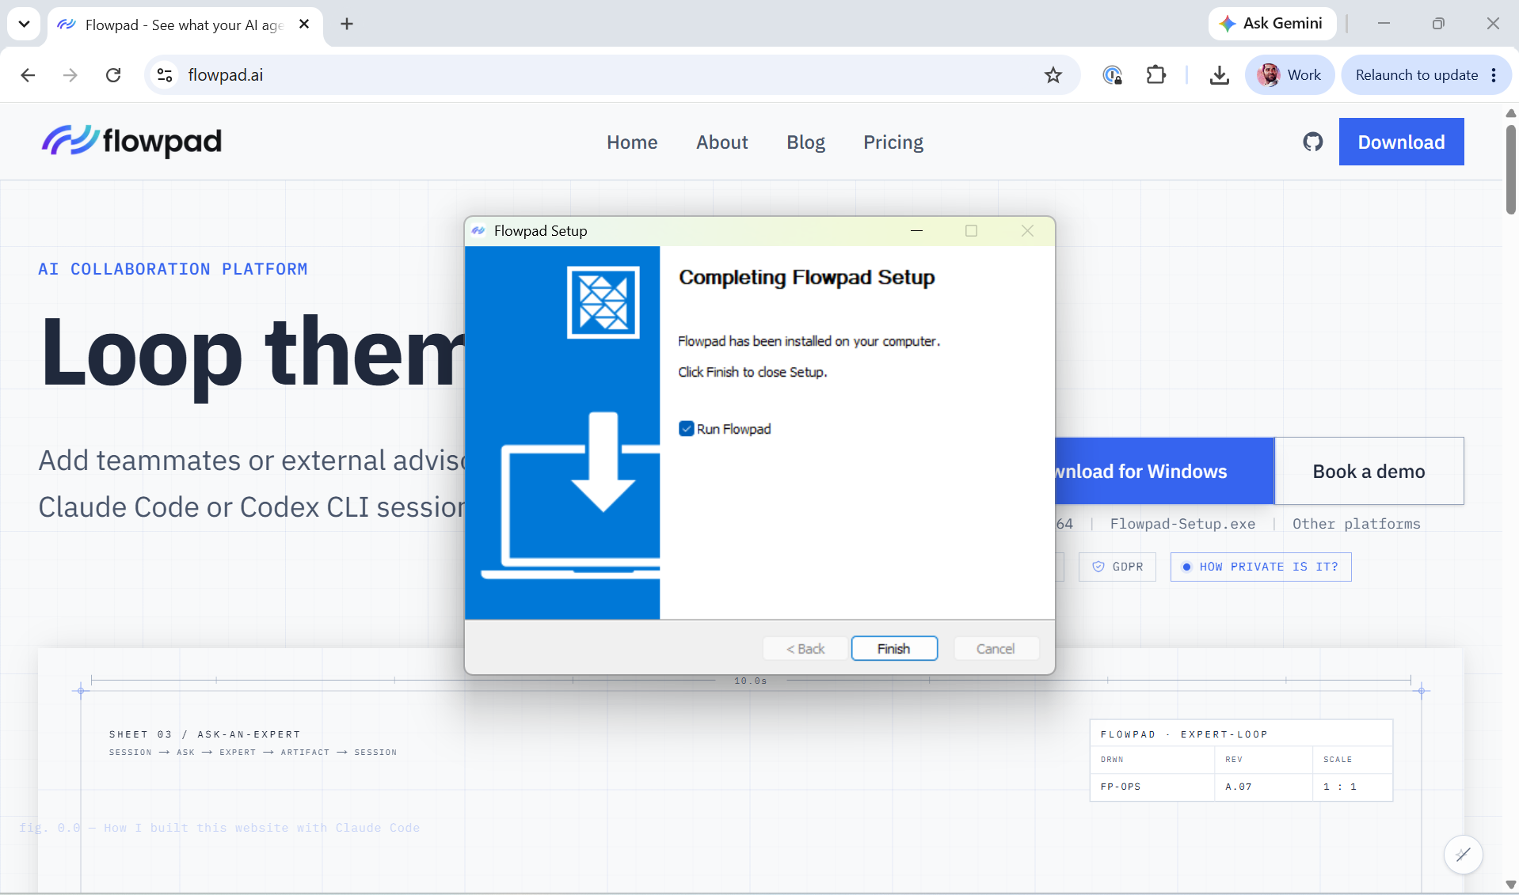Click the Book a demo button
The image size is (1519, 895).
[1369, 471]
